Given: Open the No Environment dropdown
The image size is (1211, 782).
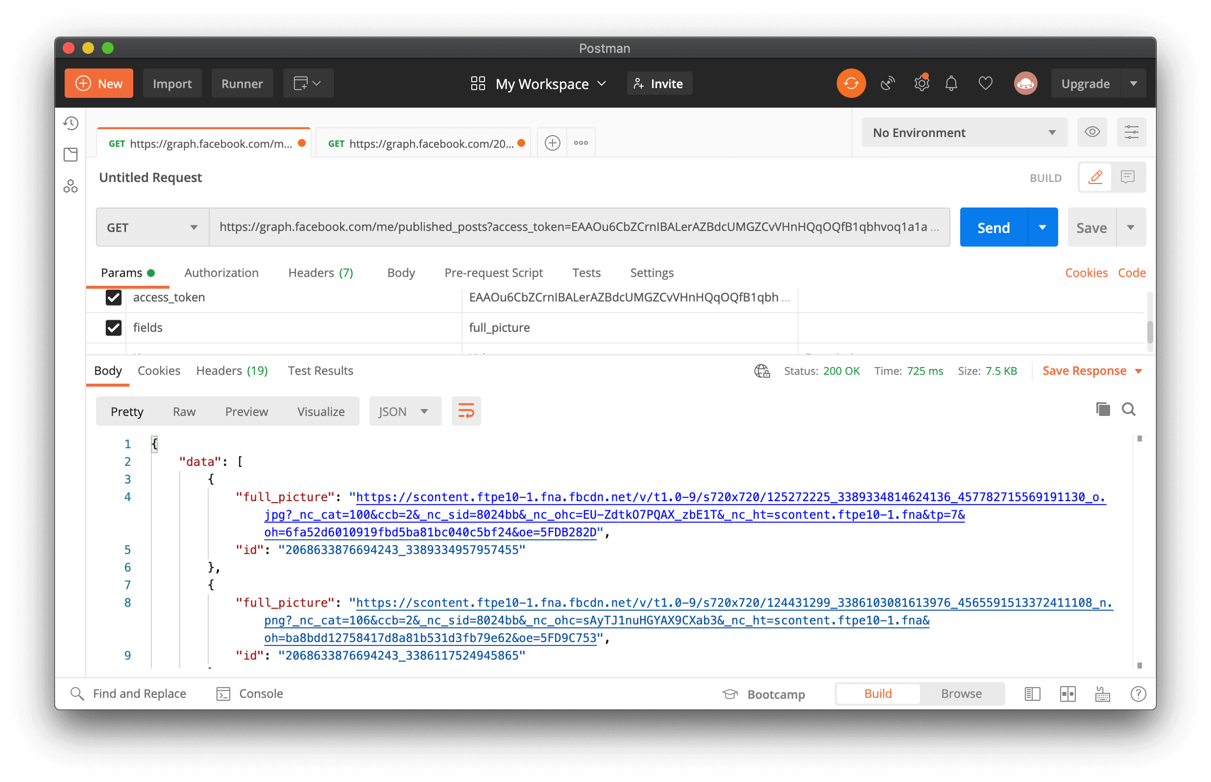Looking at the screenshot, I should coord(964,133).
